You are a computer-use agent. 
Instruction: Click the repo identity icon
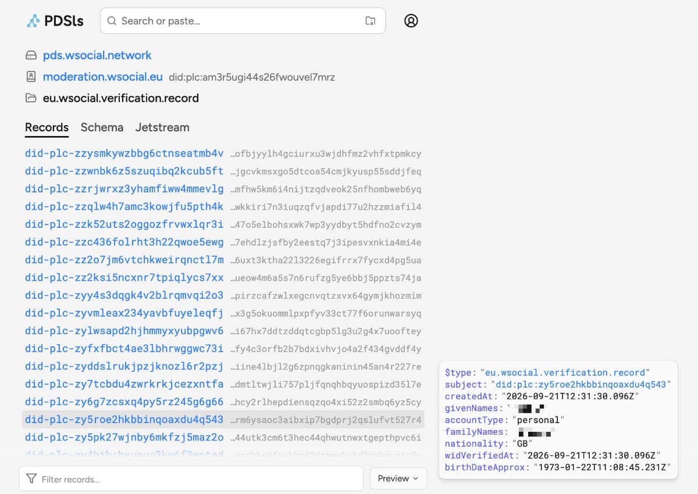point(31,76)
